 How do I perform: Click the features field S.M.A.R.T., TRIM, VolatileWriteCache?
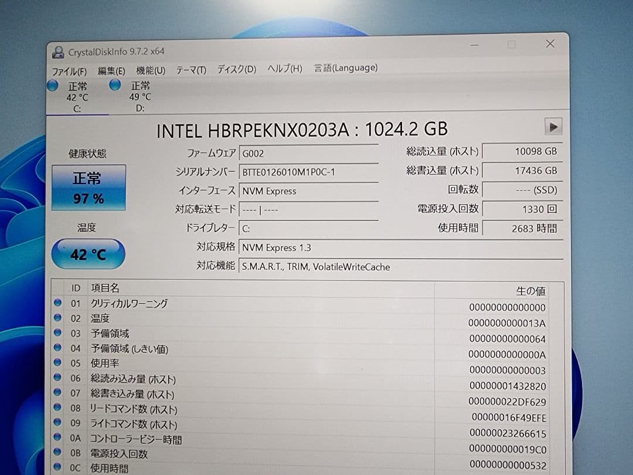[x=401, y=267]
